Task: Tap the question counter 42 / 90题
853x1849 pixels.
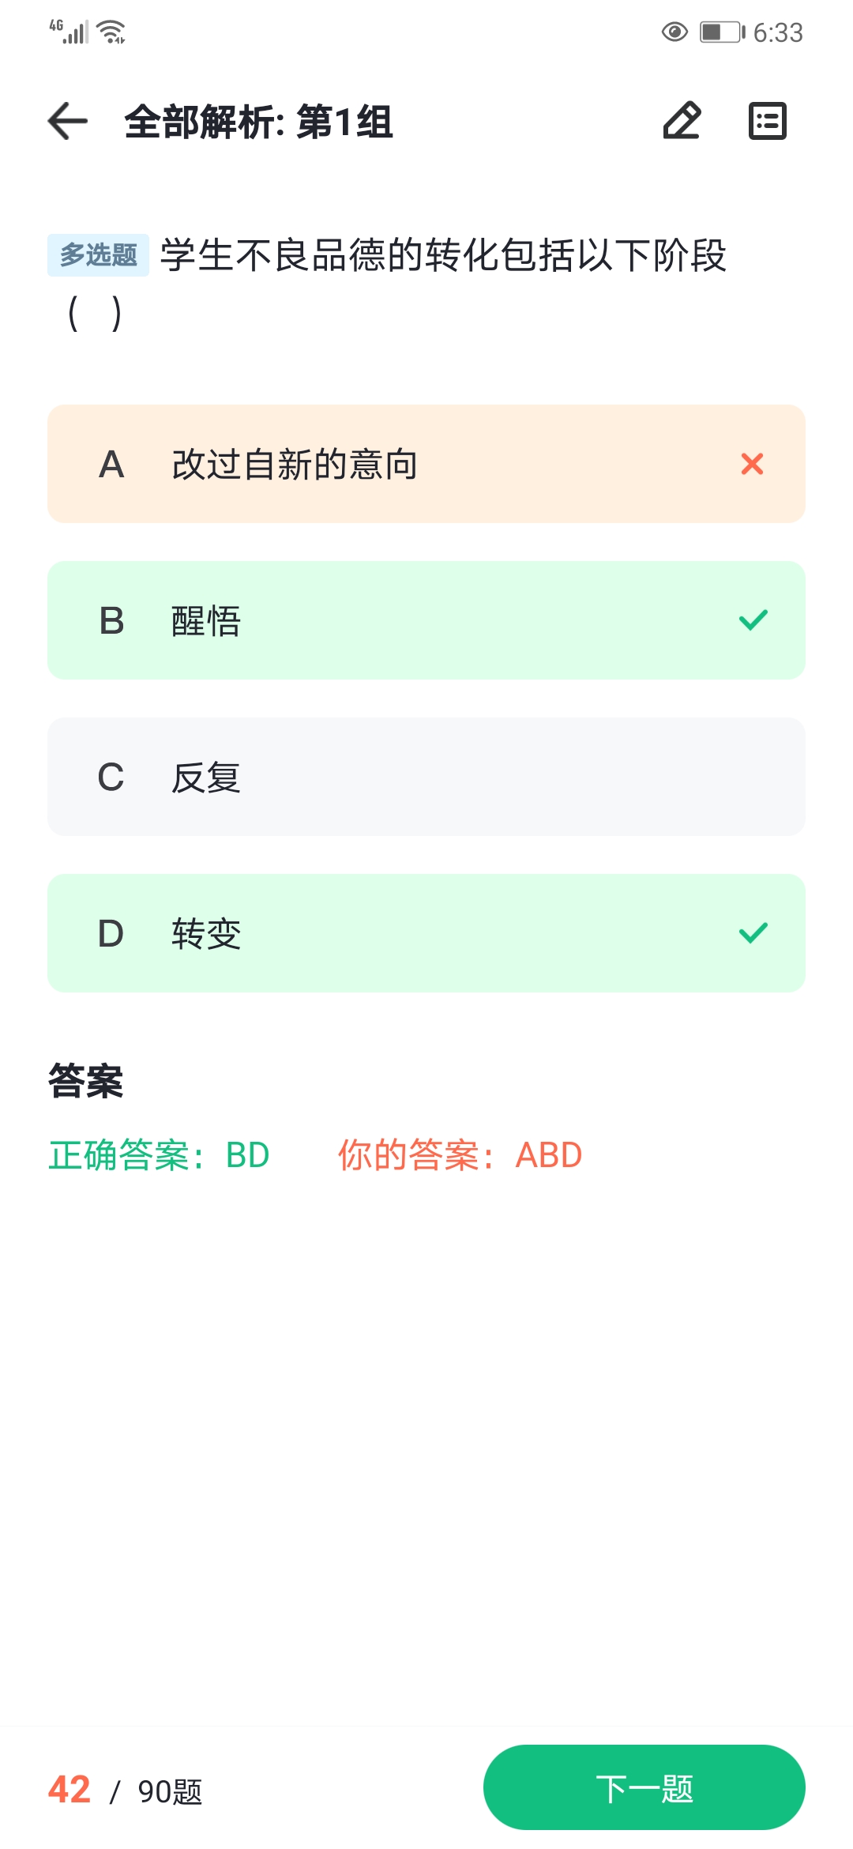Action: click(125, 1791)
